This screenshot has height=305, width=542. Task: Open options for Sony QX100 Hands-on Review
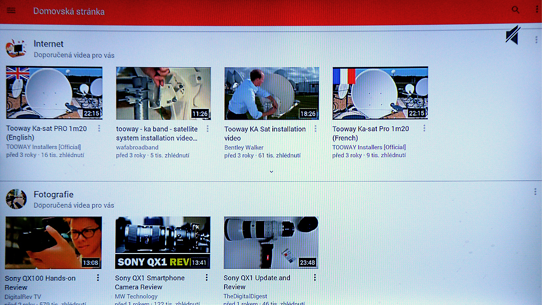tap(98, 278)
